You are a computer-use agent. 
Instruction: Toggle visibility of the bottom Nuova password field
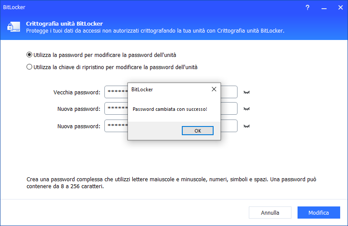coord(247,126)
